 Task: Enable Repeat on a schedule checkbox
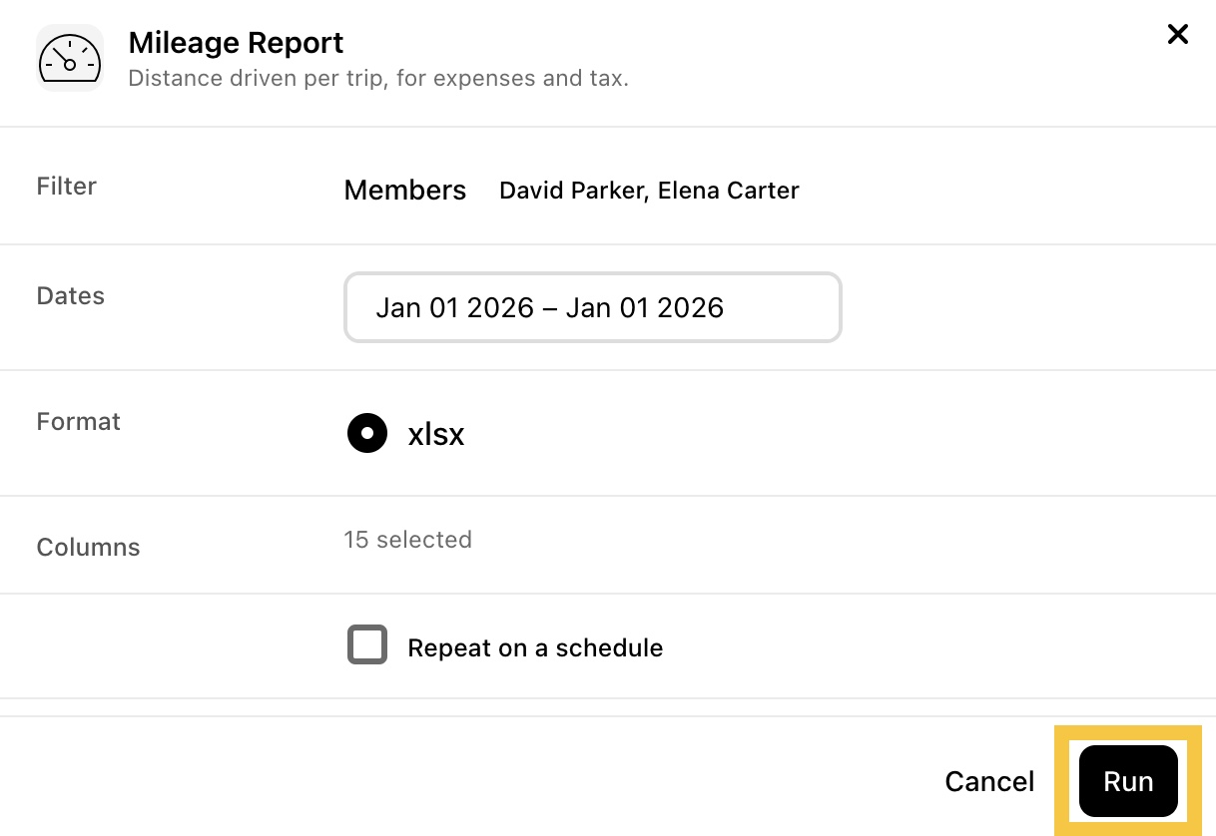click(x=367, y=644)
